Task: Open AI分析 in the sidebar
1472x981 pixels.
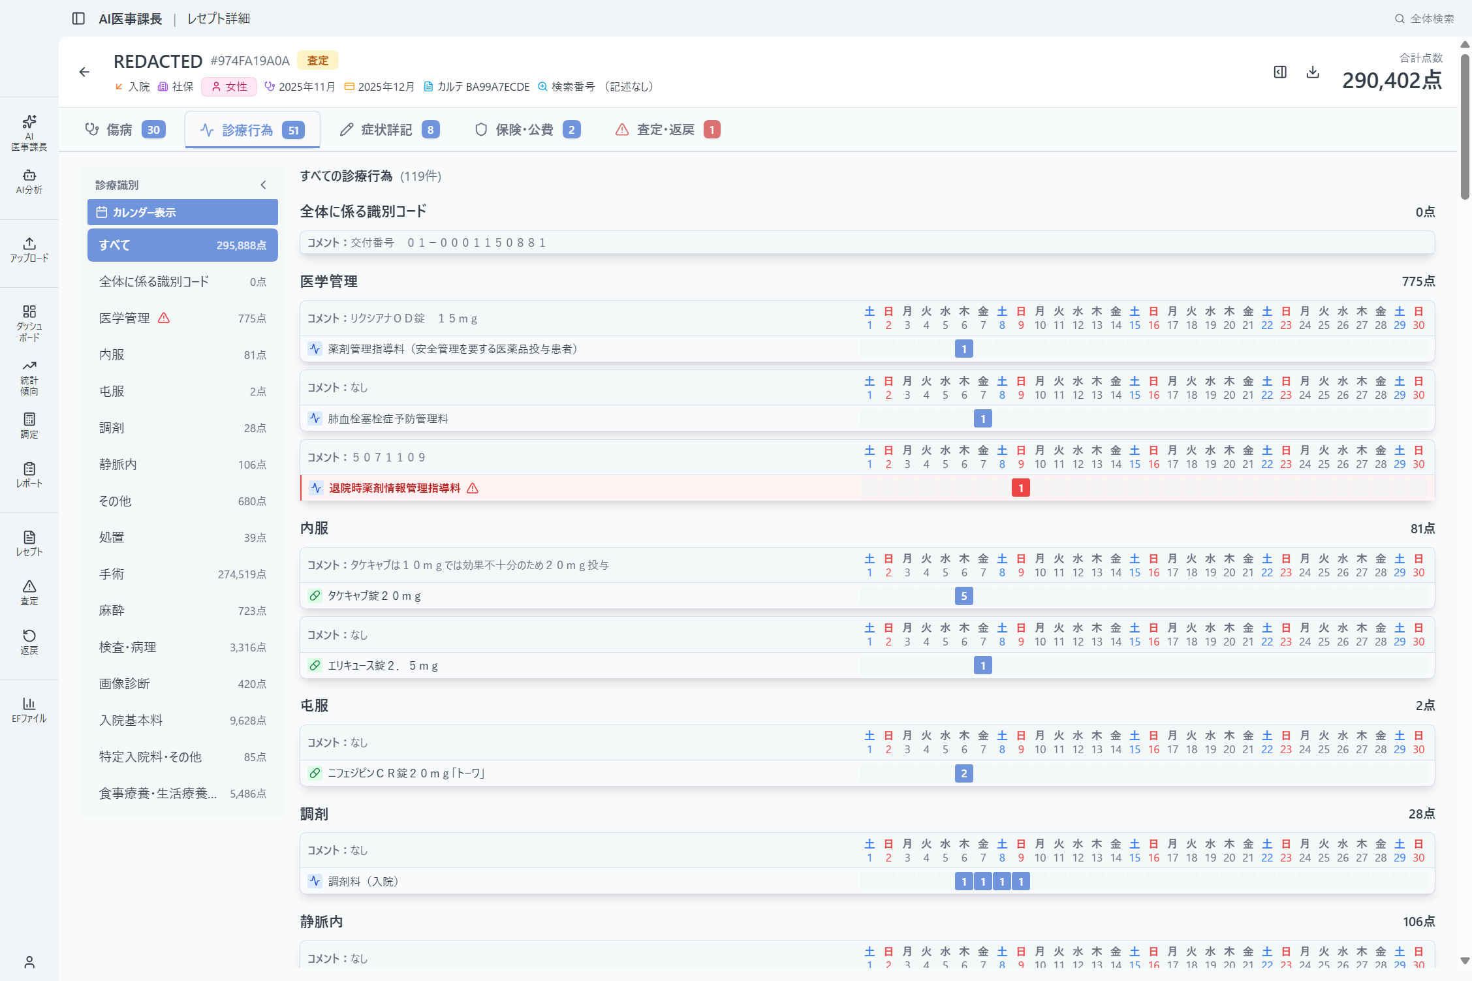Action: tap(29, 181)
